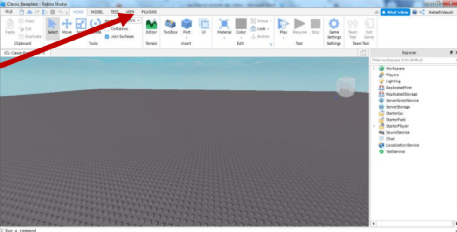Viewport: 457px width, 232px height.
Task: Click the viewport layout toggle icon
Action: [x=363, y=53]
